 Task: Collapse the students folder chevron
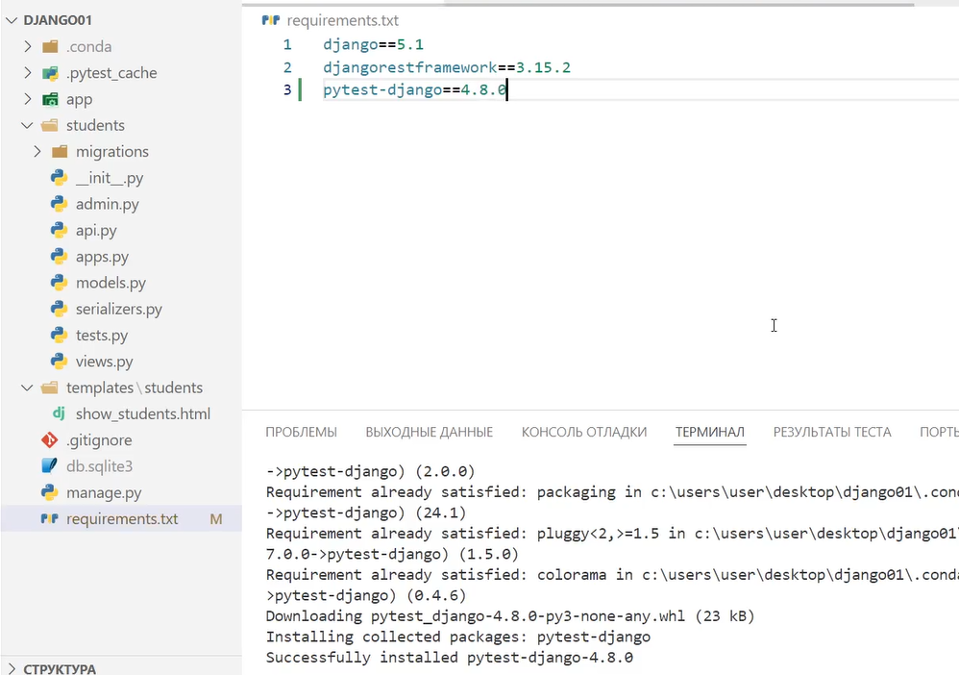pyautogui.click(x=27, y=125)
